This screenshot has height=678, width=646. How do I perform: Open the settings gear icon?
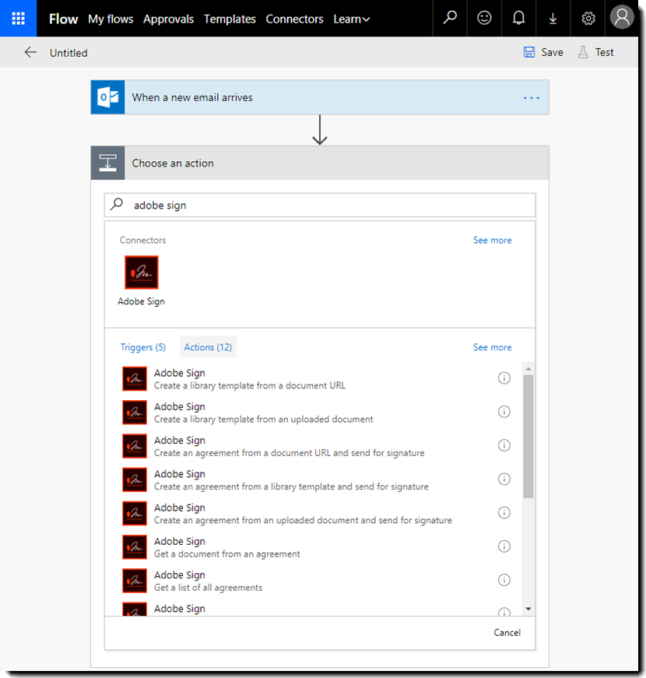coord(588,18)
